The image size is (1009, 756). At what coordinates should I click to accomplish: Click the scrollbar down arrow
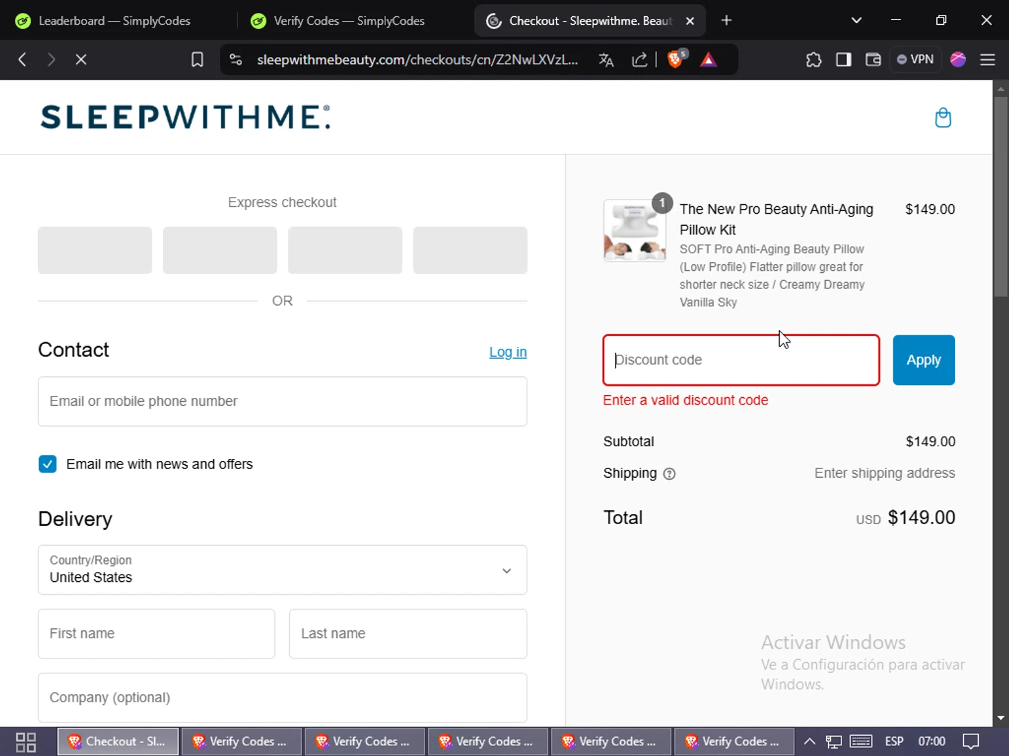point(1001,718)
